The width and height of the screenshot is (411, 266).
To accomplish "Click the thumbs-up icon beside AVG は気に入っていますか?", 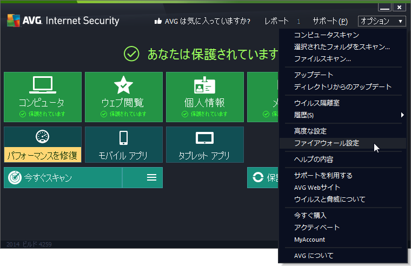I will coord(158,22).
